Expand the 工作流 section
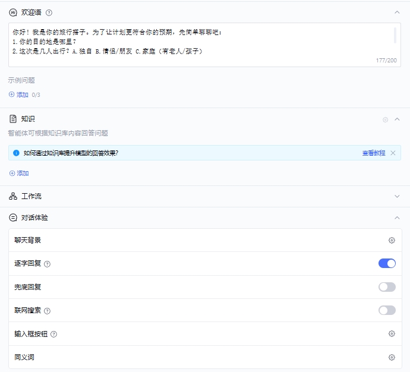 pos(397,196)
